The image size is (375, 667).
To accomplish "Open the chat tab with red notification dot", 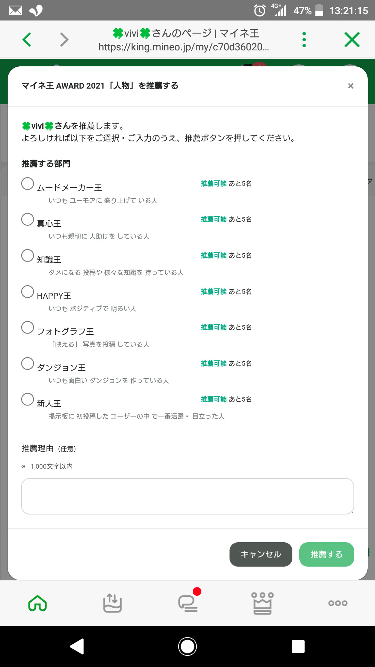I will (x=188, y=603).
